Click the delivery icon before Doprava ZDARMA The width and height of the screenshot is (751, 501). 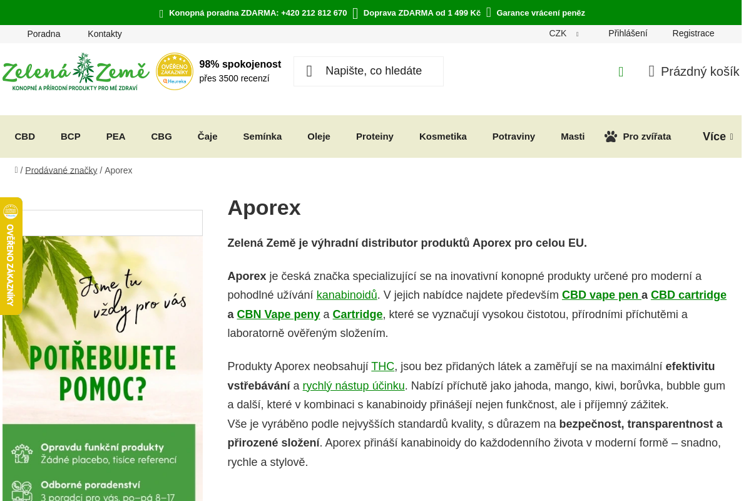pyautogui.click(x=355, y=13)
